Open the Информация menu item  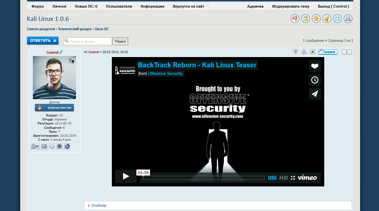pos(152,6)
